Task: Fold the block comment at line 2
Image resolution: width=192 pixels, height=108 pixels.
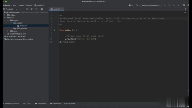Action: [x=59, y=15]
